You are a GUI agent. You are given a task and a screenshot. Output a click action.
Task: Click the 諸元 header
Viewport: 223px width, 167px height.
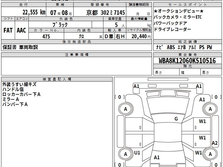pyautogui.click(x=187, y=66)
